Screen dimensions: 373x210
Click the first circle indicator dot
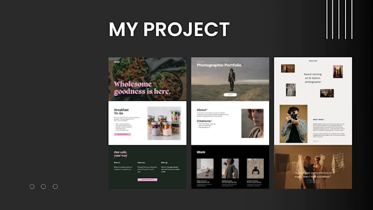point(32,186)
